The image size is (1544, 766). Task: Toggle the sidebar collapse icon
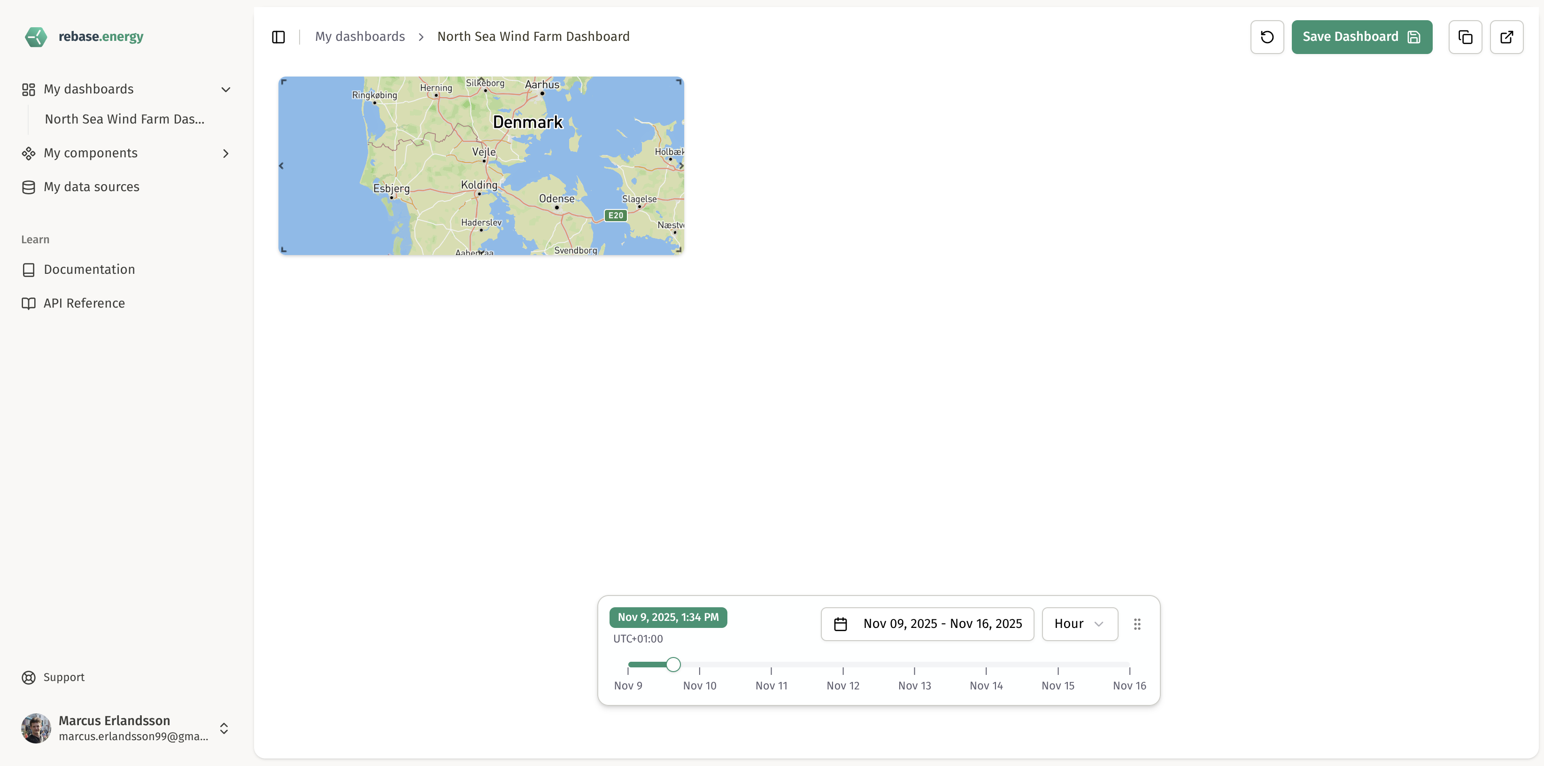[x=278, y=37]
